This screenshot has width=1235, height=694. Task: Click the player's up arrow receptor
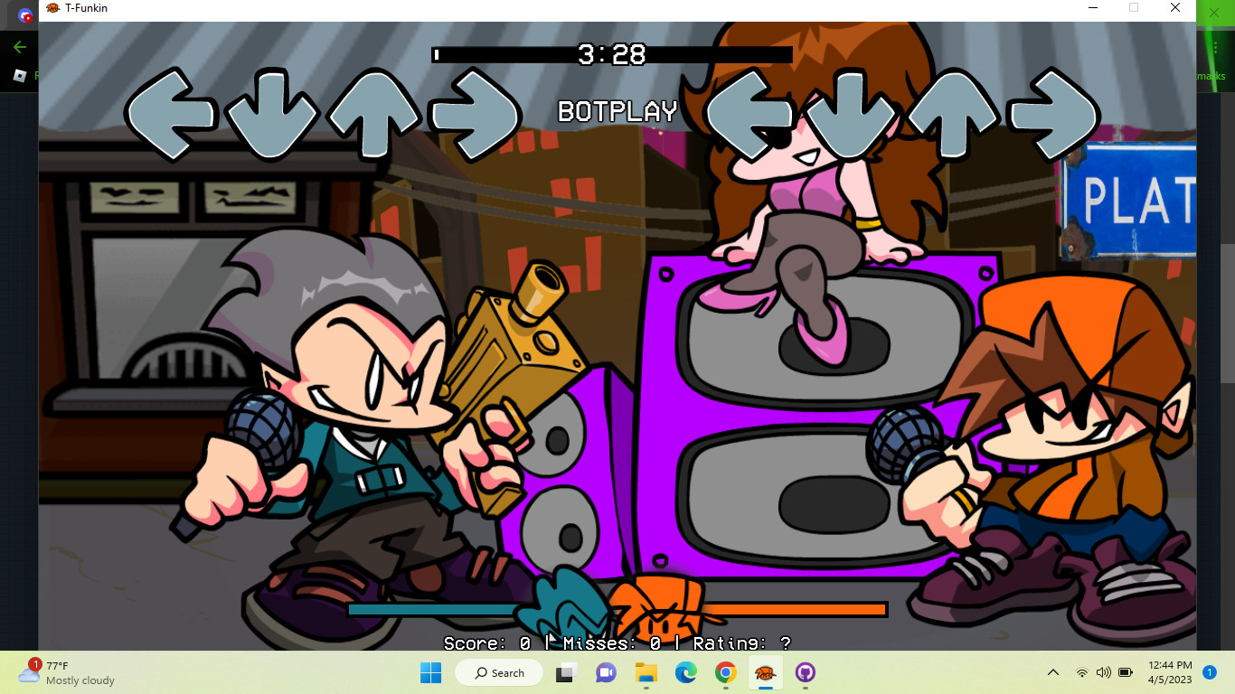coord(954,115)
